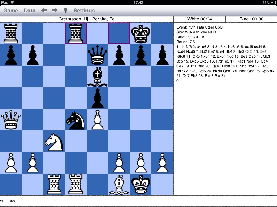Select the black knight on d4
Image resolution: width=277 pixels, height=207 pixels.
pos(76,120)
